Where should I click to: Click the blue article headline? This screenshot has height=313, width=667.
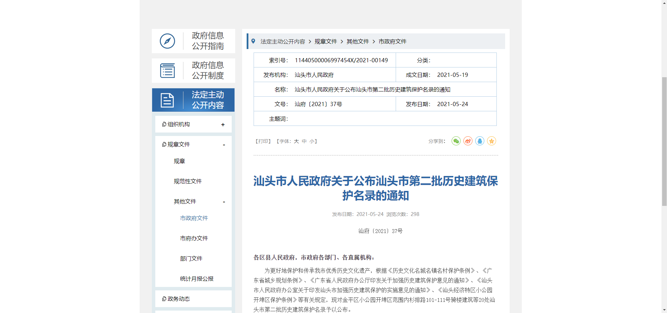click(376, 188)
